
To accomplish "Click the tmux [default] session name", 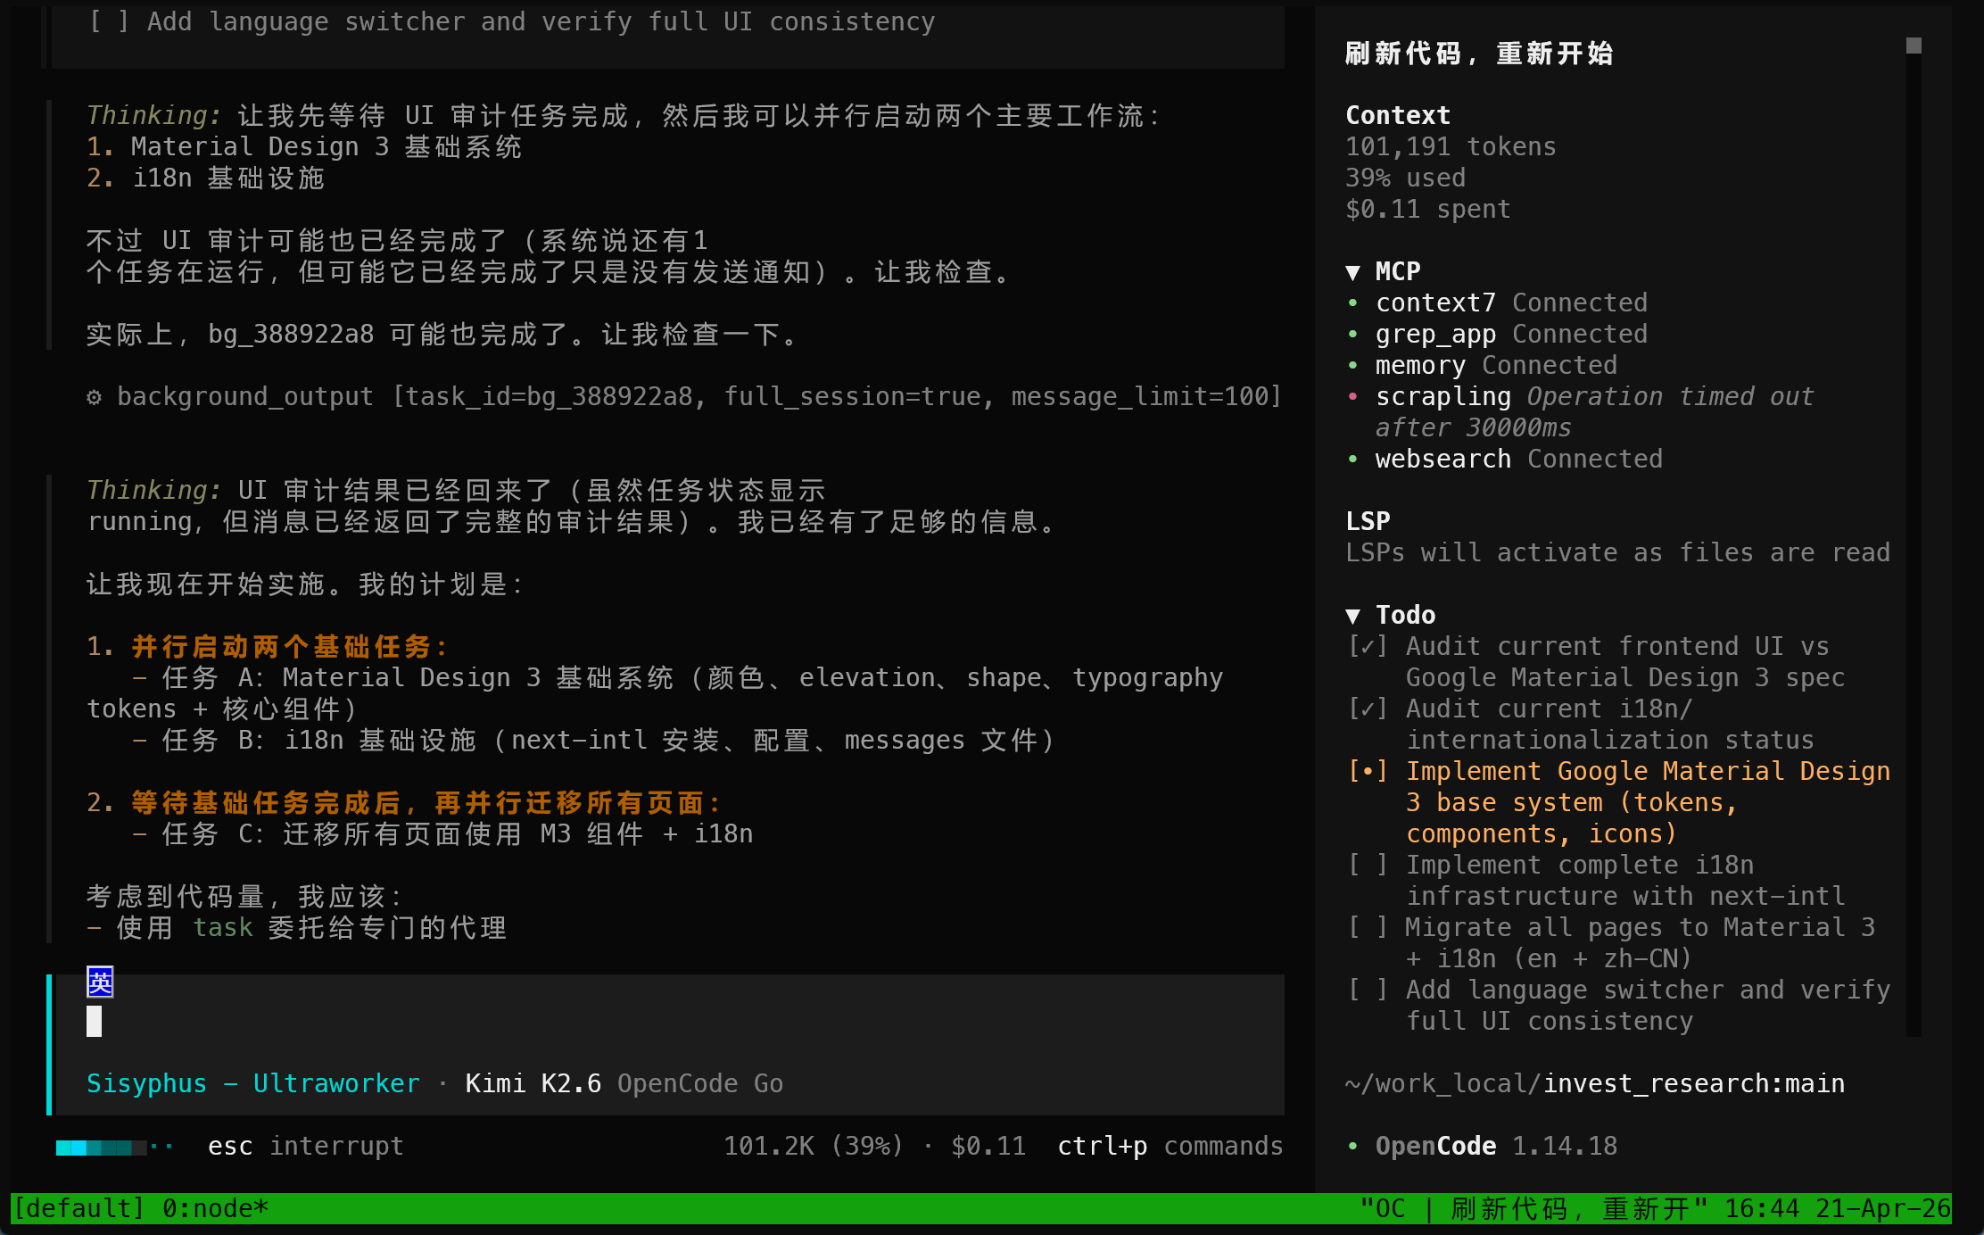I will (x=79, y=1208).
